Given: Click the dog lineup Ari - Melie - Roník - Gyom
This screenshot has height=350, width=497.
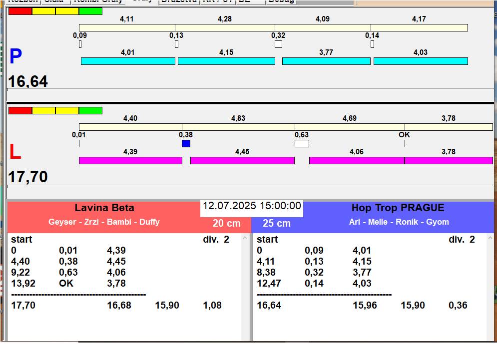Looking at the screenshot, I should tap(399, 222).
